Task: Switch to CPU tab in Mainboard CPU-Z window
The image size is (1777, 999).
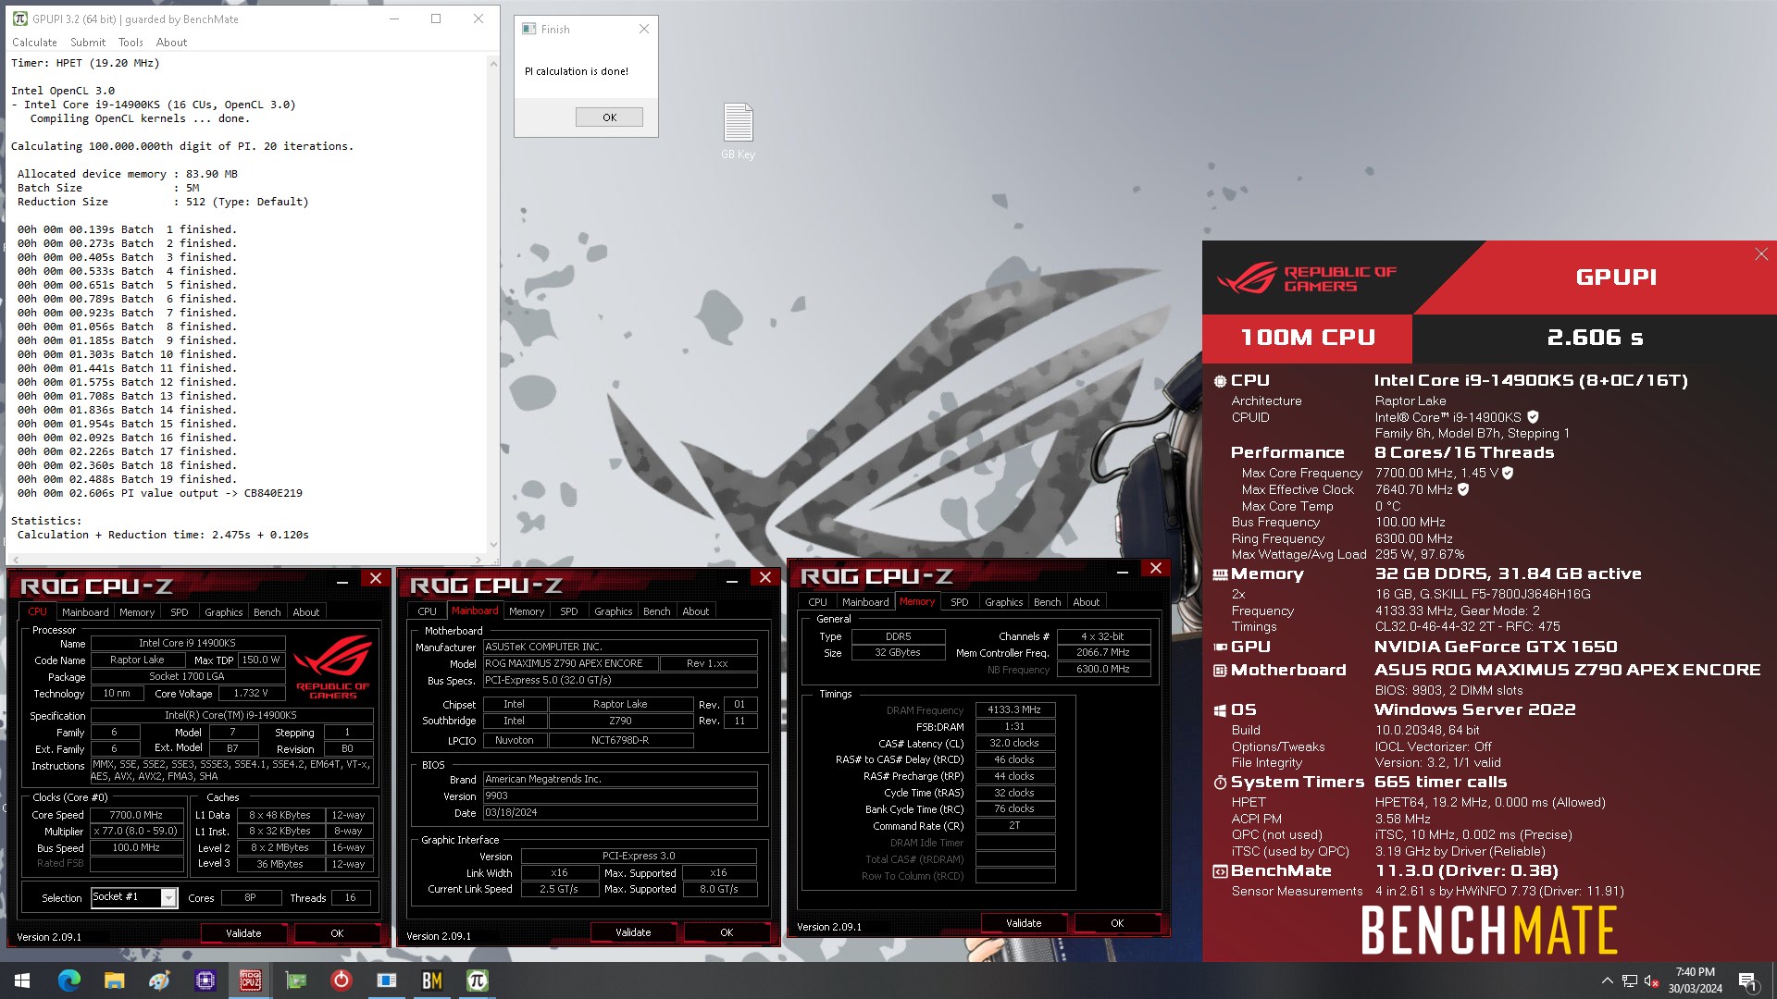Action: (x=428, y=611)
